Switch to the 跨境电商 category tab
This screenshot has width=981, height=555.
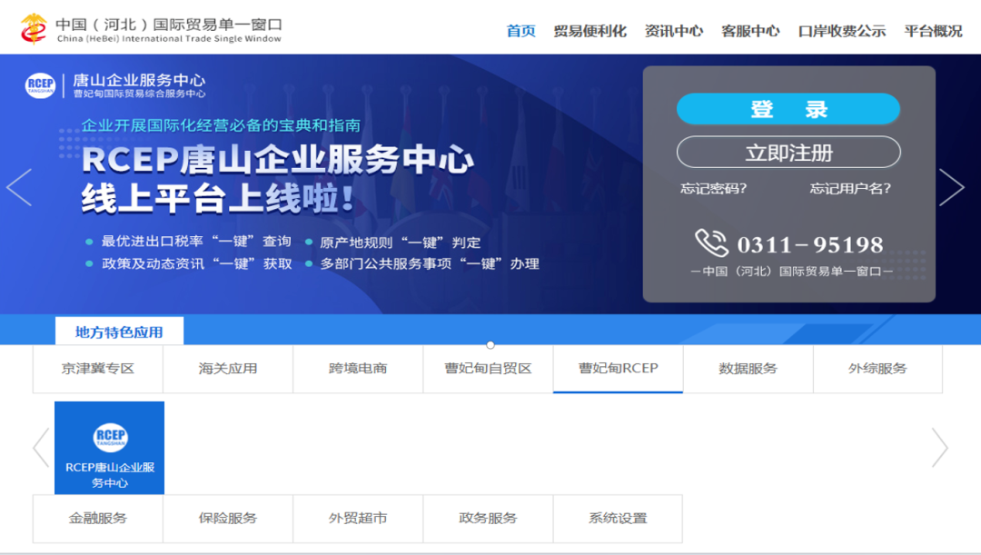[358, 369]
